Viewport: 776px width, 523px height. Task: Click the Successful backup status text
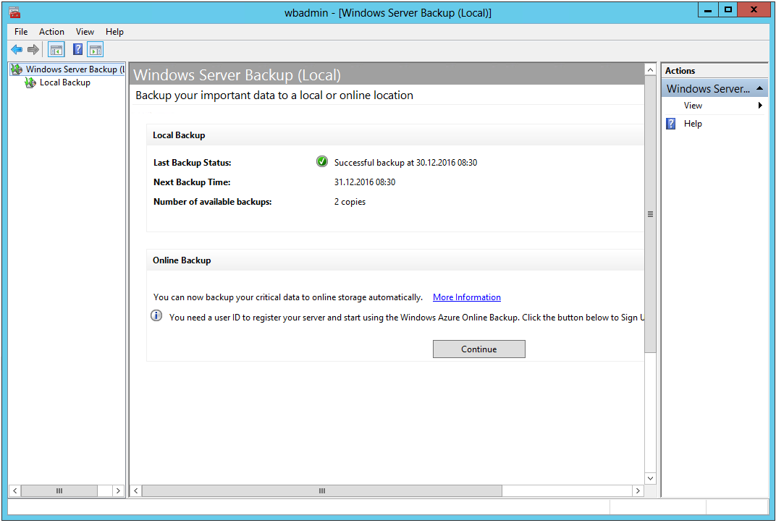(405, 163)
